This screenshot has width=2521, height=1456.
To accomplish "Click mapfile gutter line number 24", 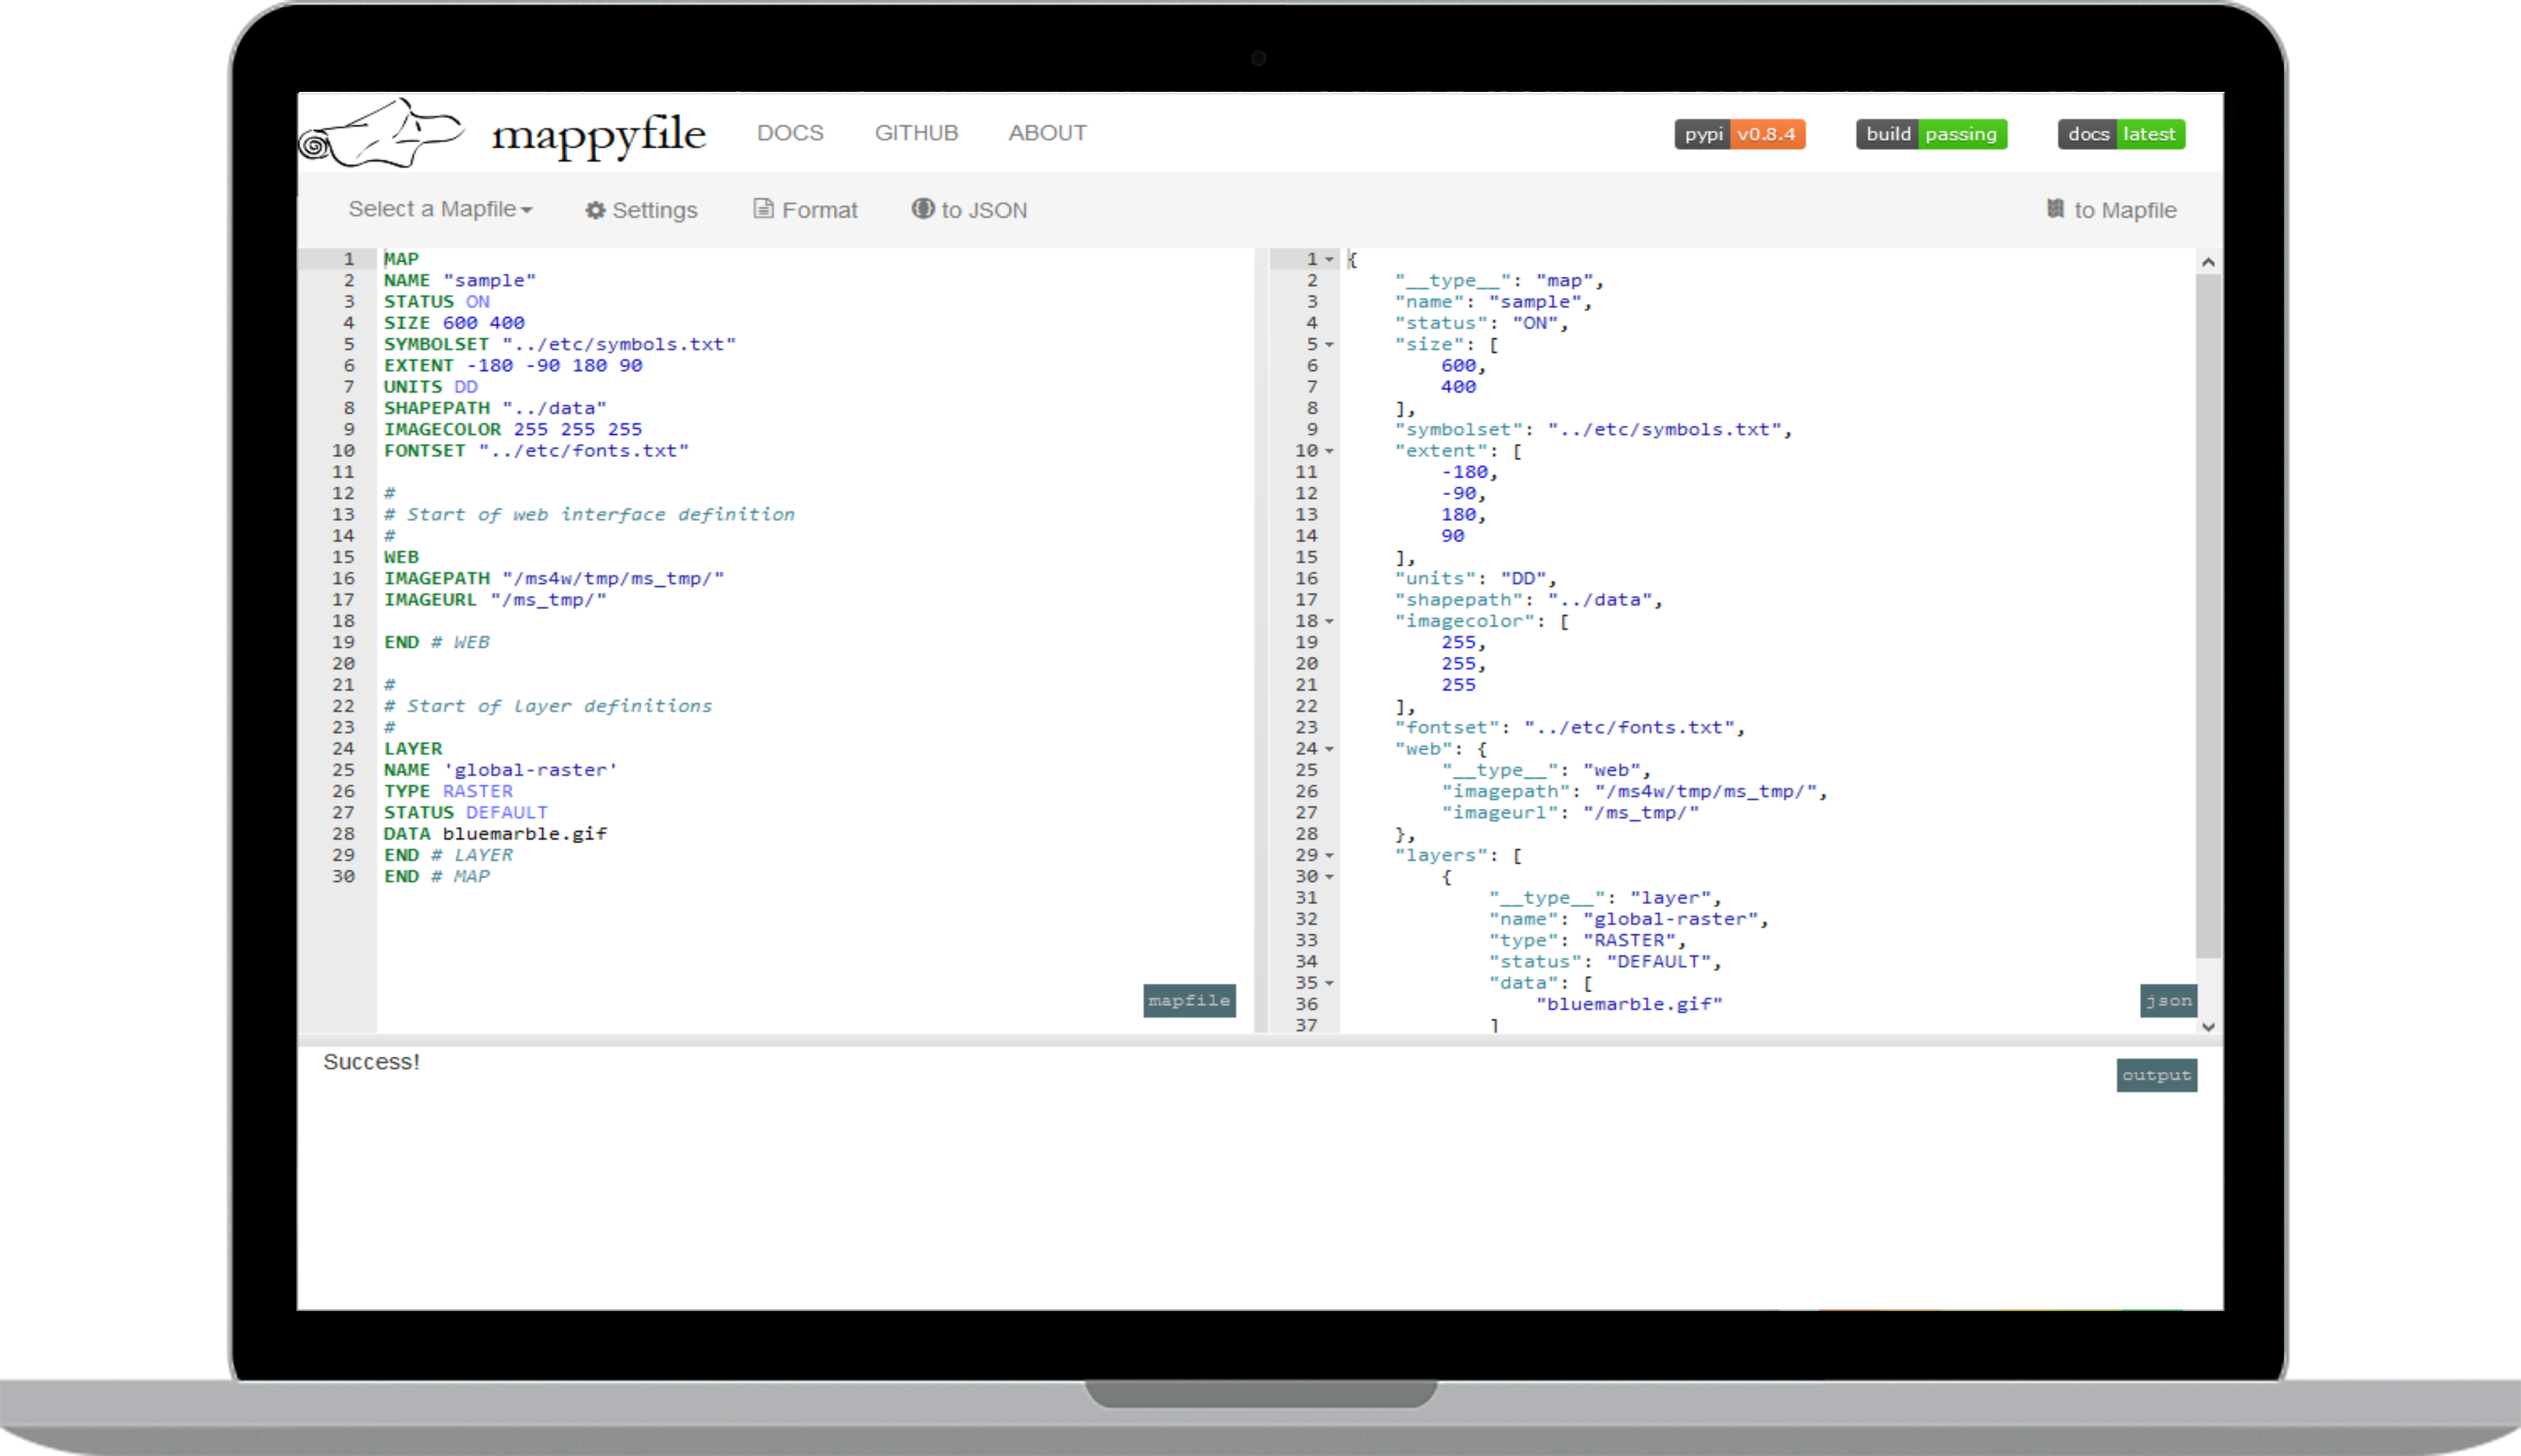I will click(343, 749).
